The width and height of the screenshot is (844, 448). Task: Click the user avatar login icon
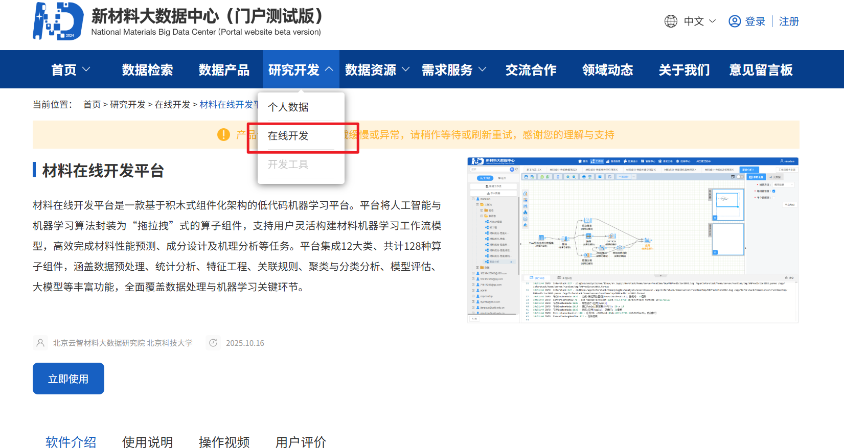(735, 21)
